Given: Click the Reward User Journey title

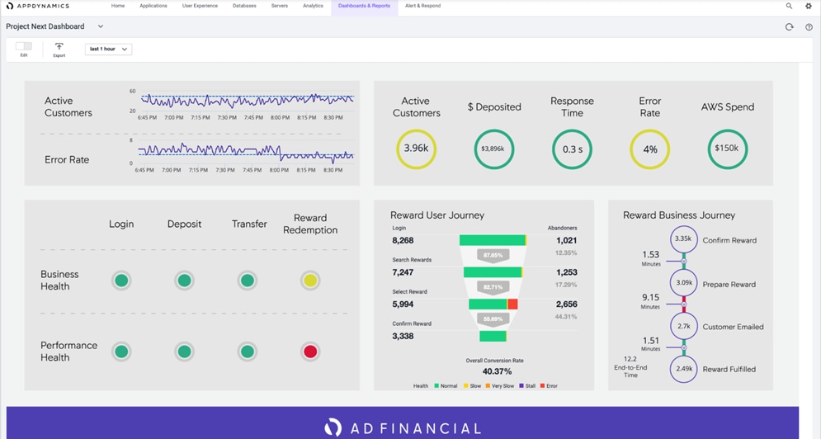Looking at the screenshot, I should coord(437,215).
